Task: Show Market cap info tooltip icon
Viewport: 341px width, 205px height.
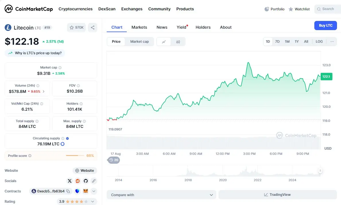Action: coord(60,68)
